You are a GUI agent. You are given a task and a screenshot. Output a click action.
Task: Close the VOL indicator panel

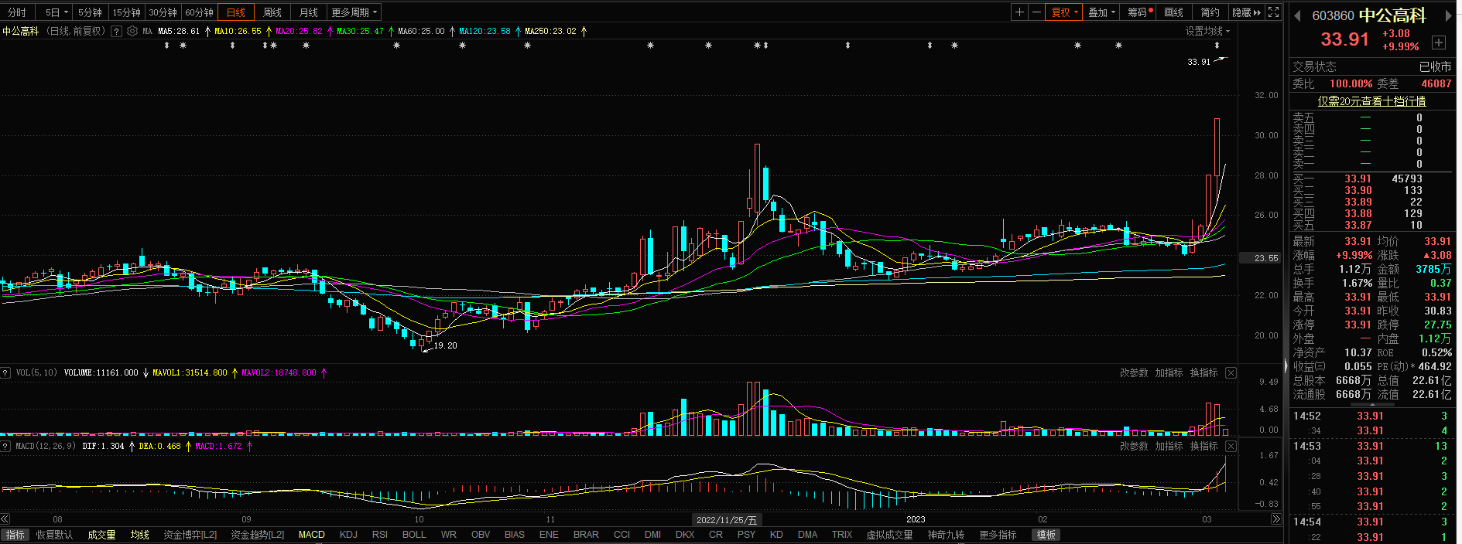[1231, 373]
